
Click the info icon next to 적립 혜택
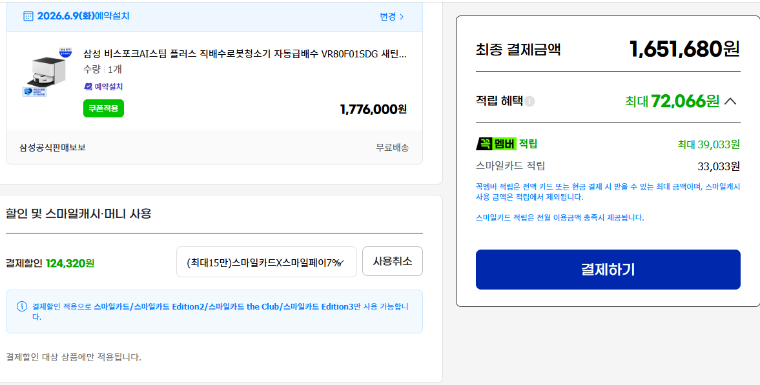(529, 101)
